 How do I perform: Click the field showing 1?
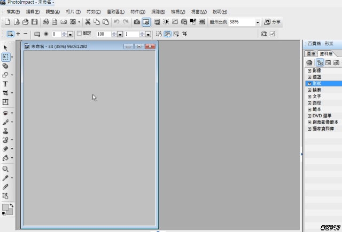click(132, 34)
